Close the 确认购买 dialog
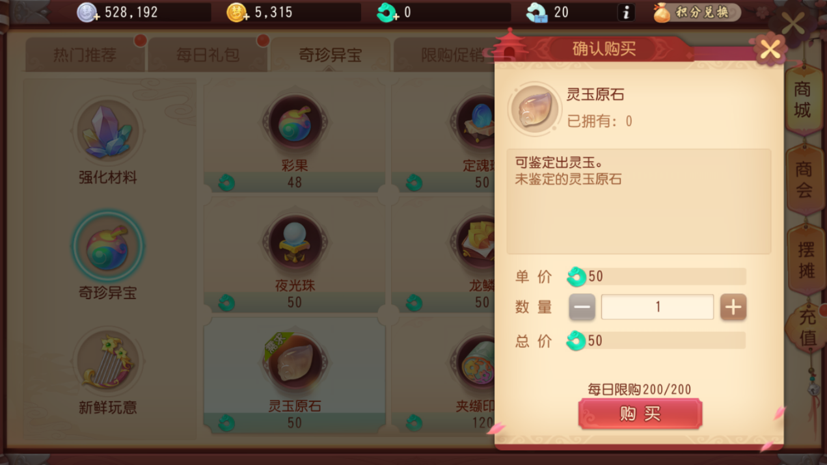 [x=770, y=49]
